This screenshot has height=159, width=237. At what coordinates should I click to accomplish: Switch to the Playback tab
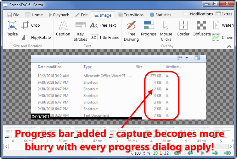click(59, 15)
